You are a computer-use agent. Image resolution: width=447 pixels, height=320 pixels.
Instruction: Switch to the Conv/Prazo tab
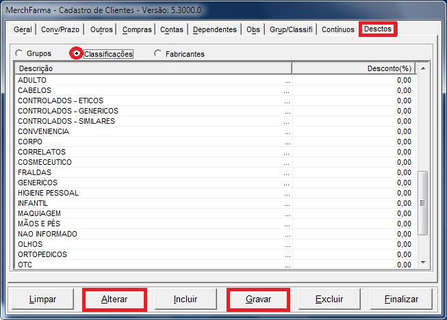click(x=59, y=29)
